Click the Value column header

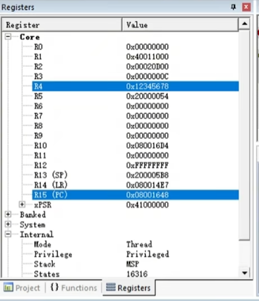(x=180, y=24)
